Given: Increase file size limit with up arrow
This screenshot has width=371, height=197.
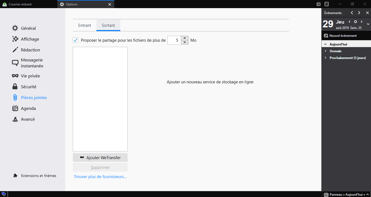Looking at the screenshot, I should (x=185, y=38).
